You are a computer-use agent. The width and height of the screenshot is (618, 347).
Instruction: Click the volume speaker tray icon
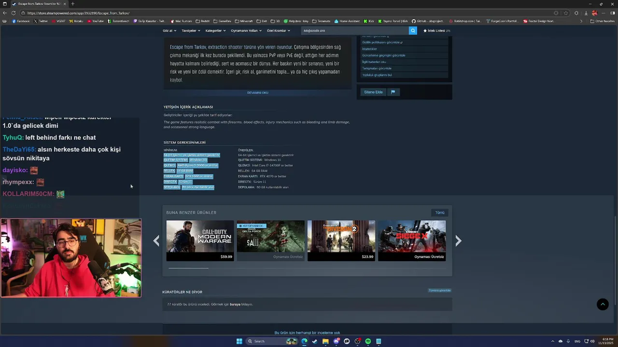pos(592,341)
